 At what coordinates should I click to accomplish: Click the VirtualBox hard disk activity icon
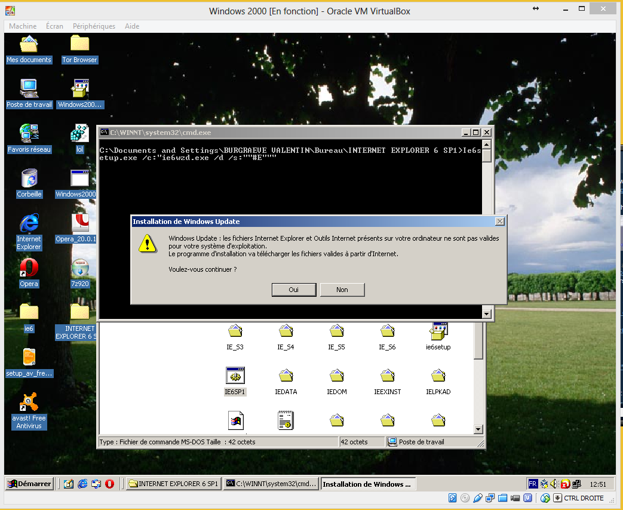(452, 497)
